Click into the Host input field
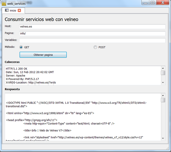 click(92, 27)
